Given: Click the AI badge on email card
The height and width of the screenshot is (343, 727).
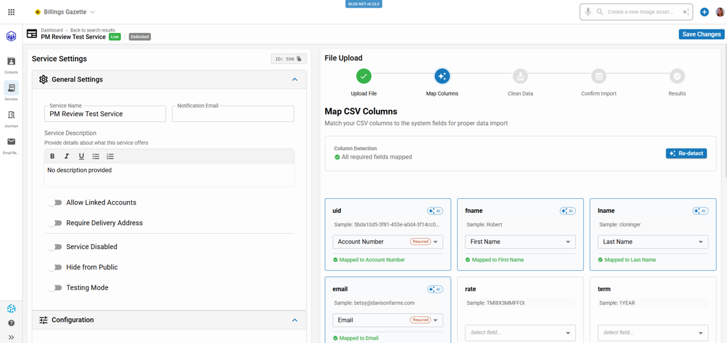Looking at the screenshot, I should point(435,289).
